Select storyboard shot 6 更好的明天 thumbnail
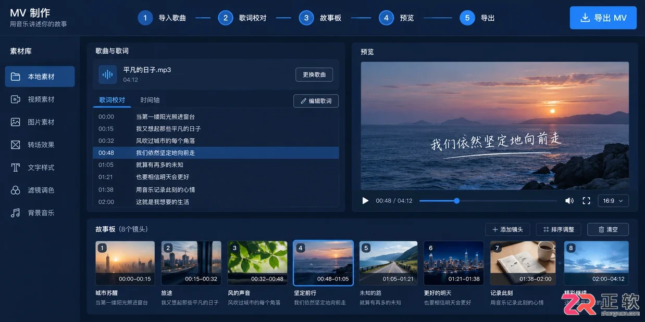Viewport: 645px width, 322px height. [x=454, y=263]
